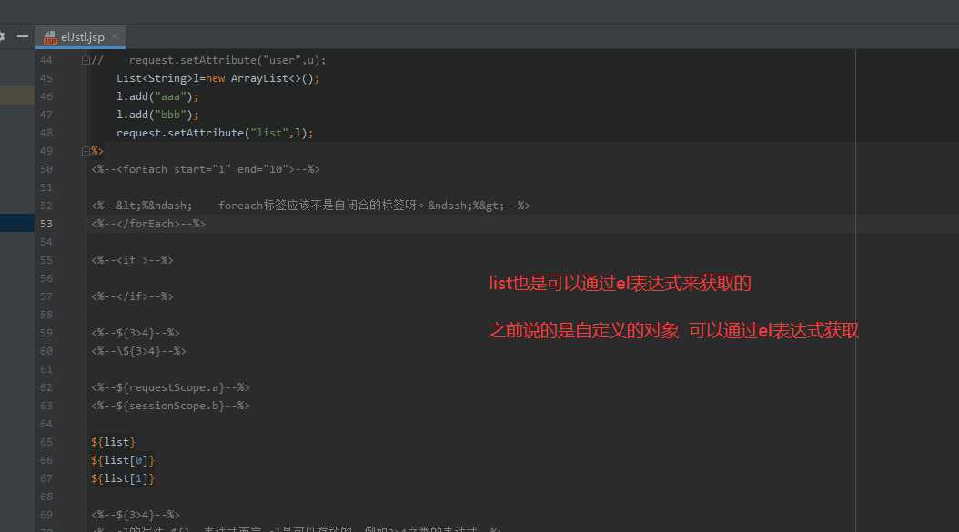Click the ${3>4} comment on line 59
The height and width of the screenshot is (532, 959).
pyautogui.click(x=136, y=333)
